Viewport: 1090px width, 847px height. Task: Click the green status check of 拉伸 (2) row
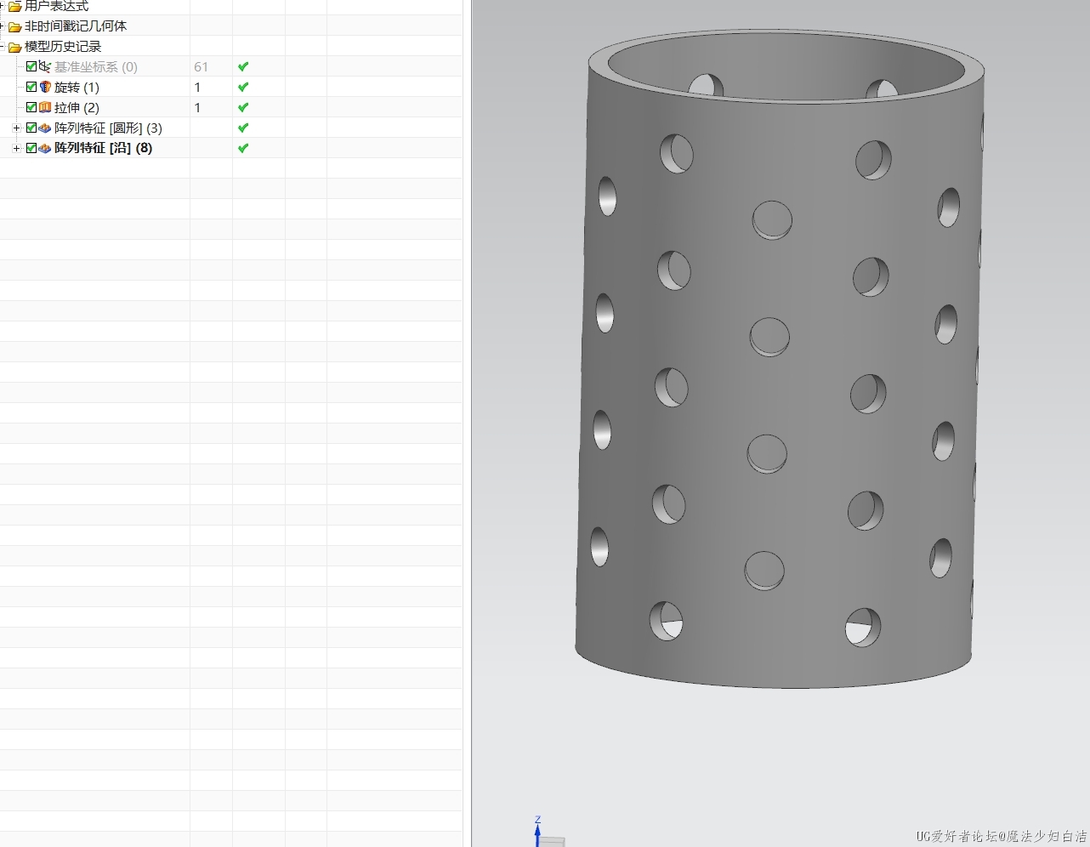coord(243,107)
